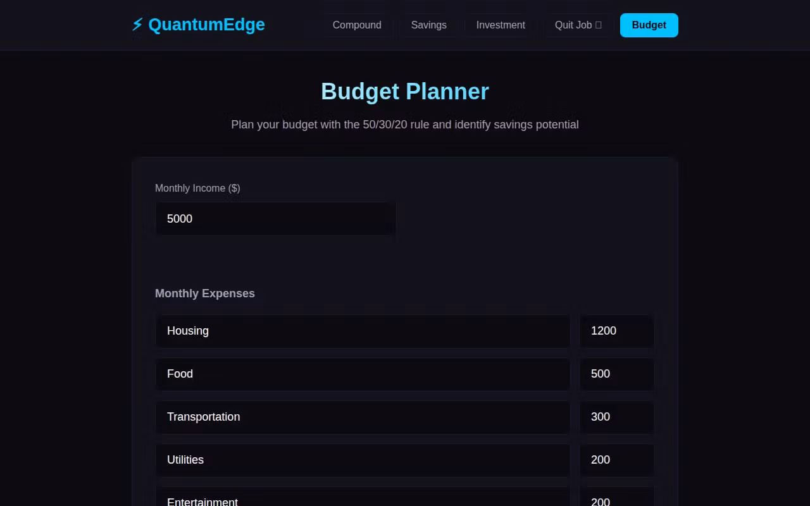Open the Quit Job tab
This screenshot has width=810, height=506.
573,25
